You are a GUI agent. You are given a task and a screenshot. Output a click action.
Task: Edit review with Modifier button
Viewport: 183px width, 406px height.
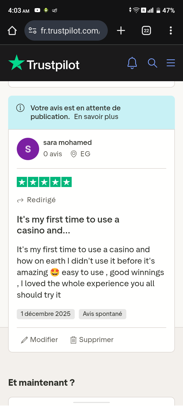(x=39, y=340)
